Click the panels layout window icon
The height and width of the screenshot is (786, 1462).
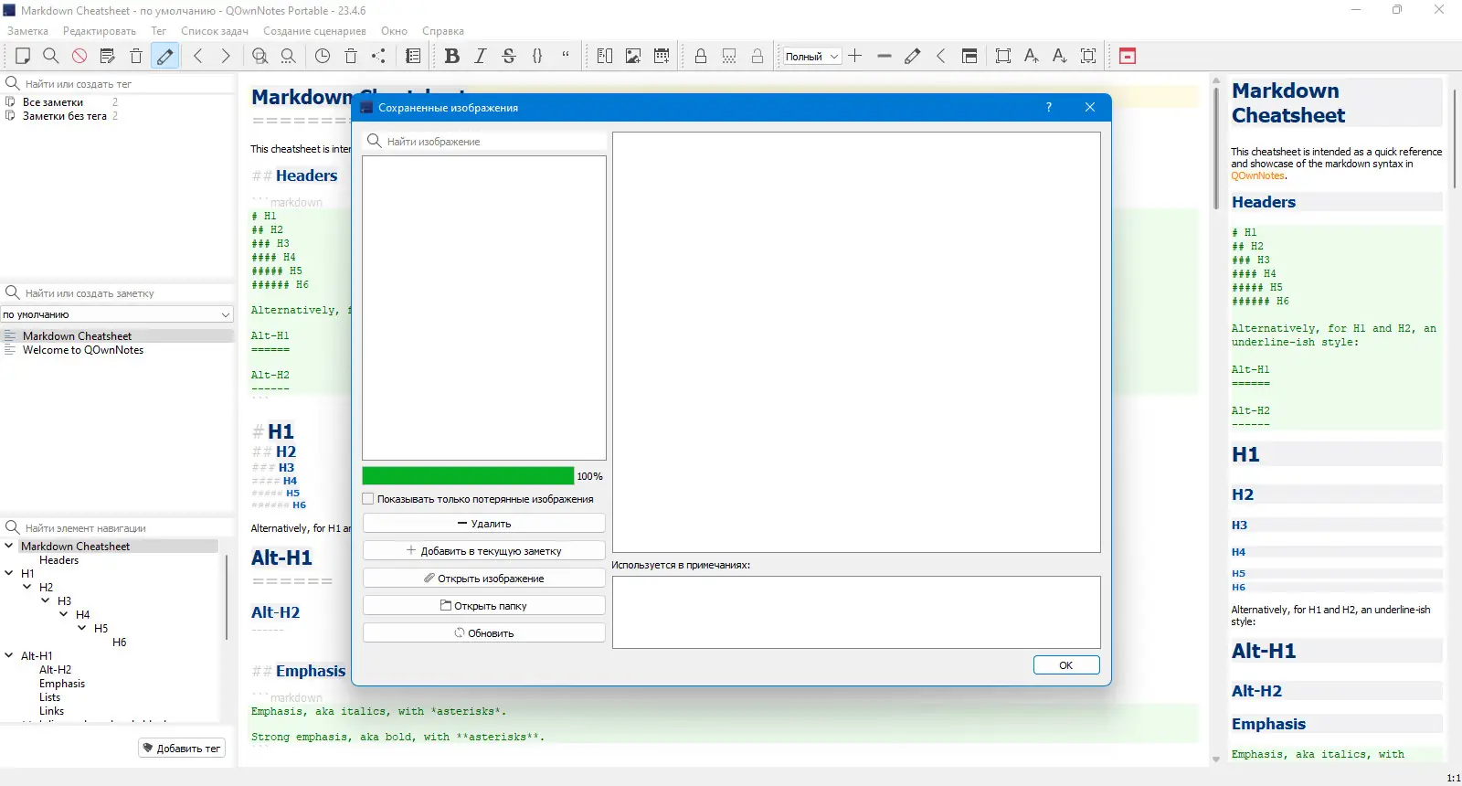pos(969,56)
